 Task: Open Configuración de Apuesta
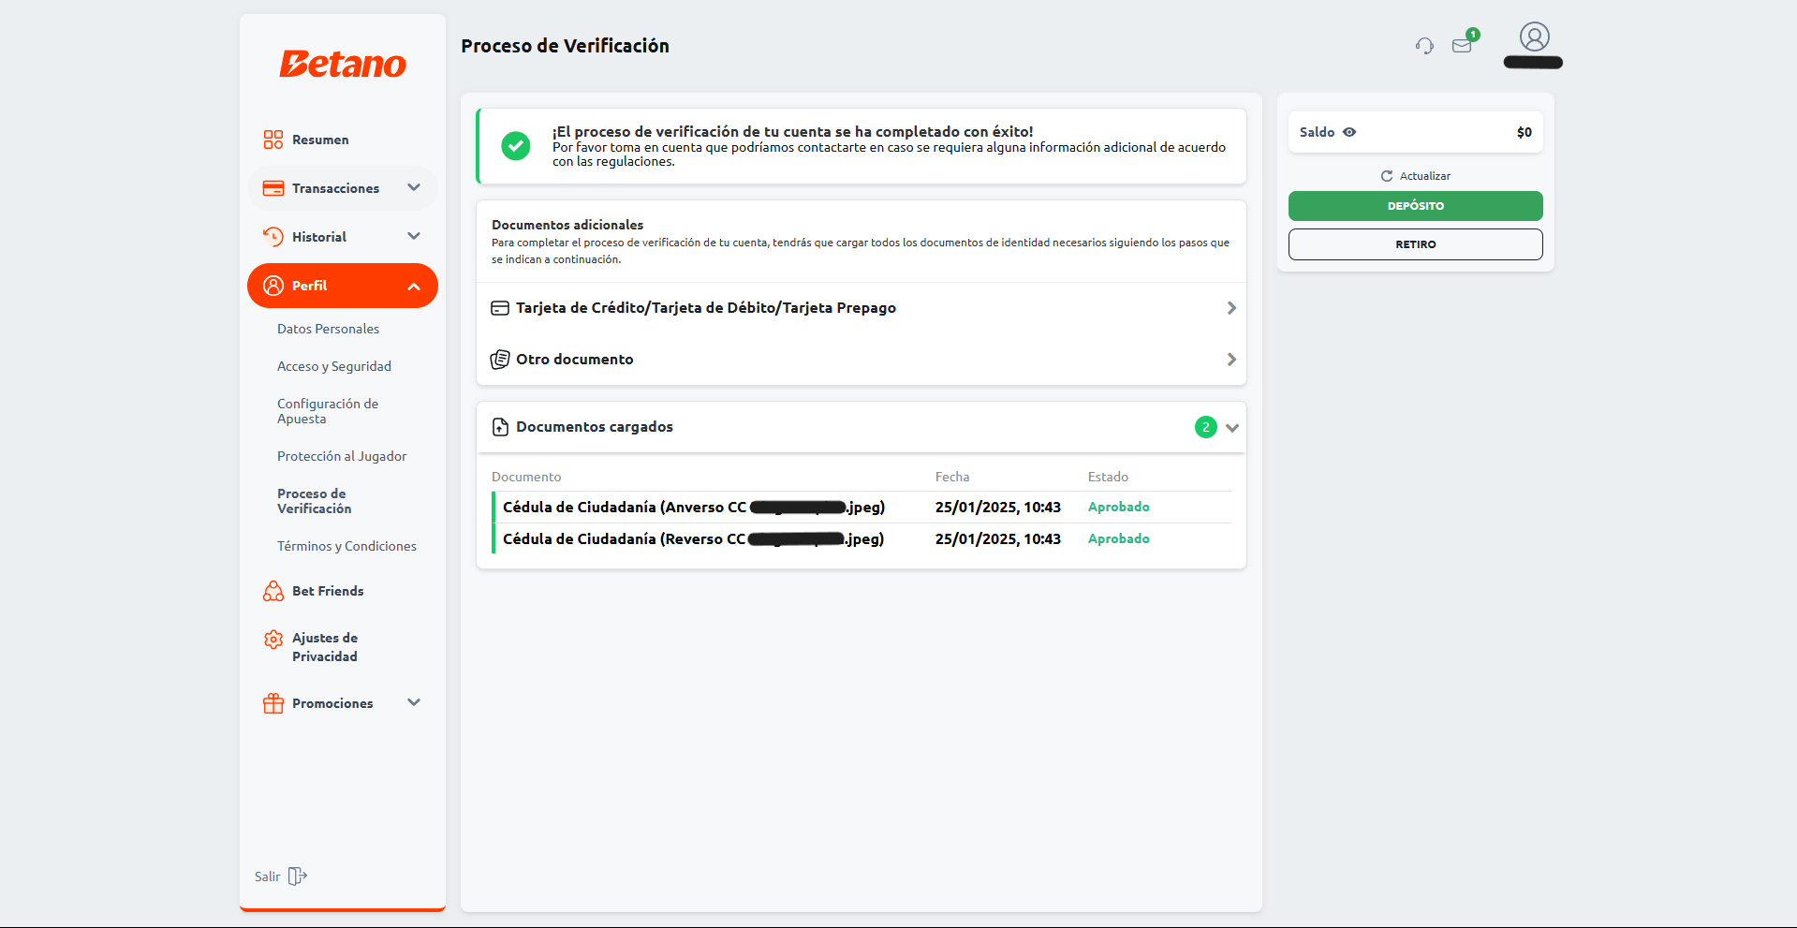(328, 411)
